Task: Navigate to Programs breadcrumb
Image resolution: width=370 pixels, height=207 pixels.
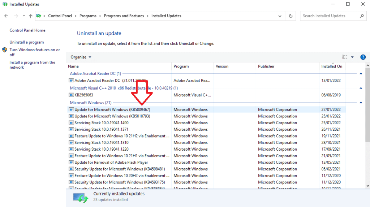Action: 88,16
